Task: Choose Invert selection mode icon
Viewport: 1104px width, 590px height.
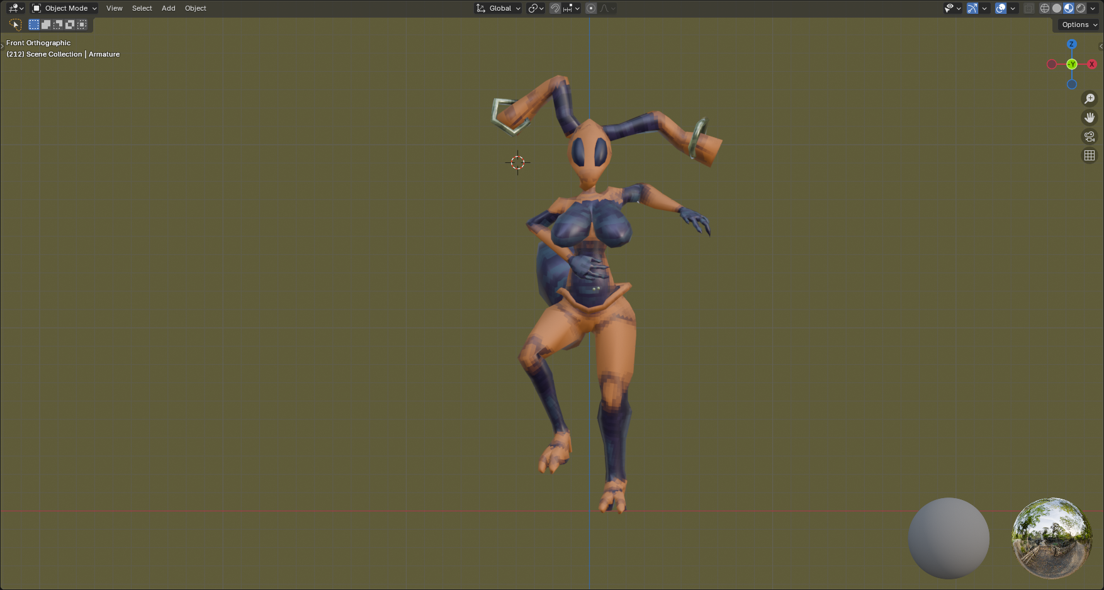Action: [70, 25]
